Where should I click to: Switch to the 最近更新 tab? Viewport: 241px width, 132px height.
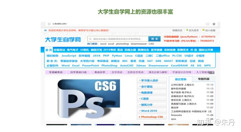(x=180, y=79)
